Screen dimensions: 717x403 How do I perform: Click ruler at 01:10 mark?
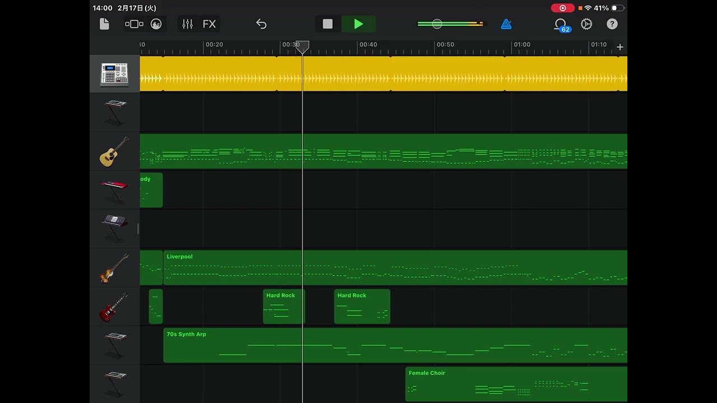(x=599, y=45)
